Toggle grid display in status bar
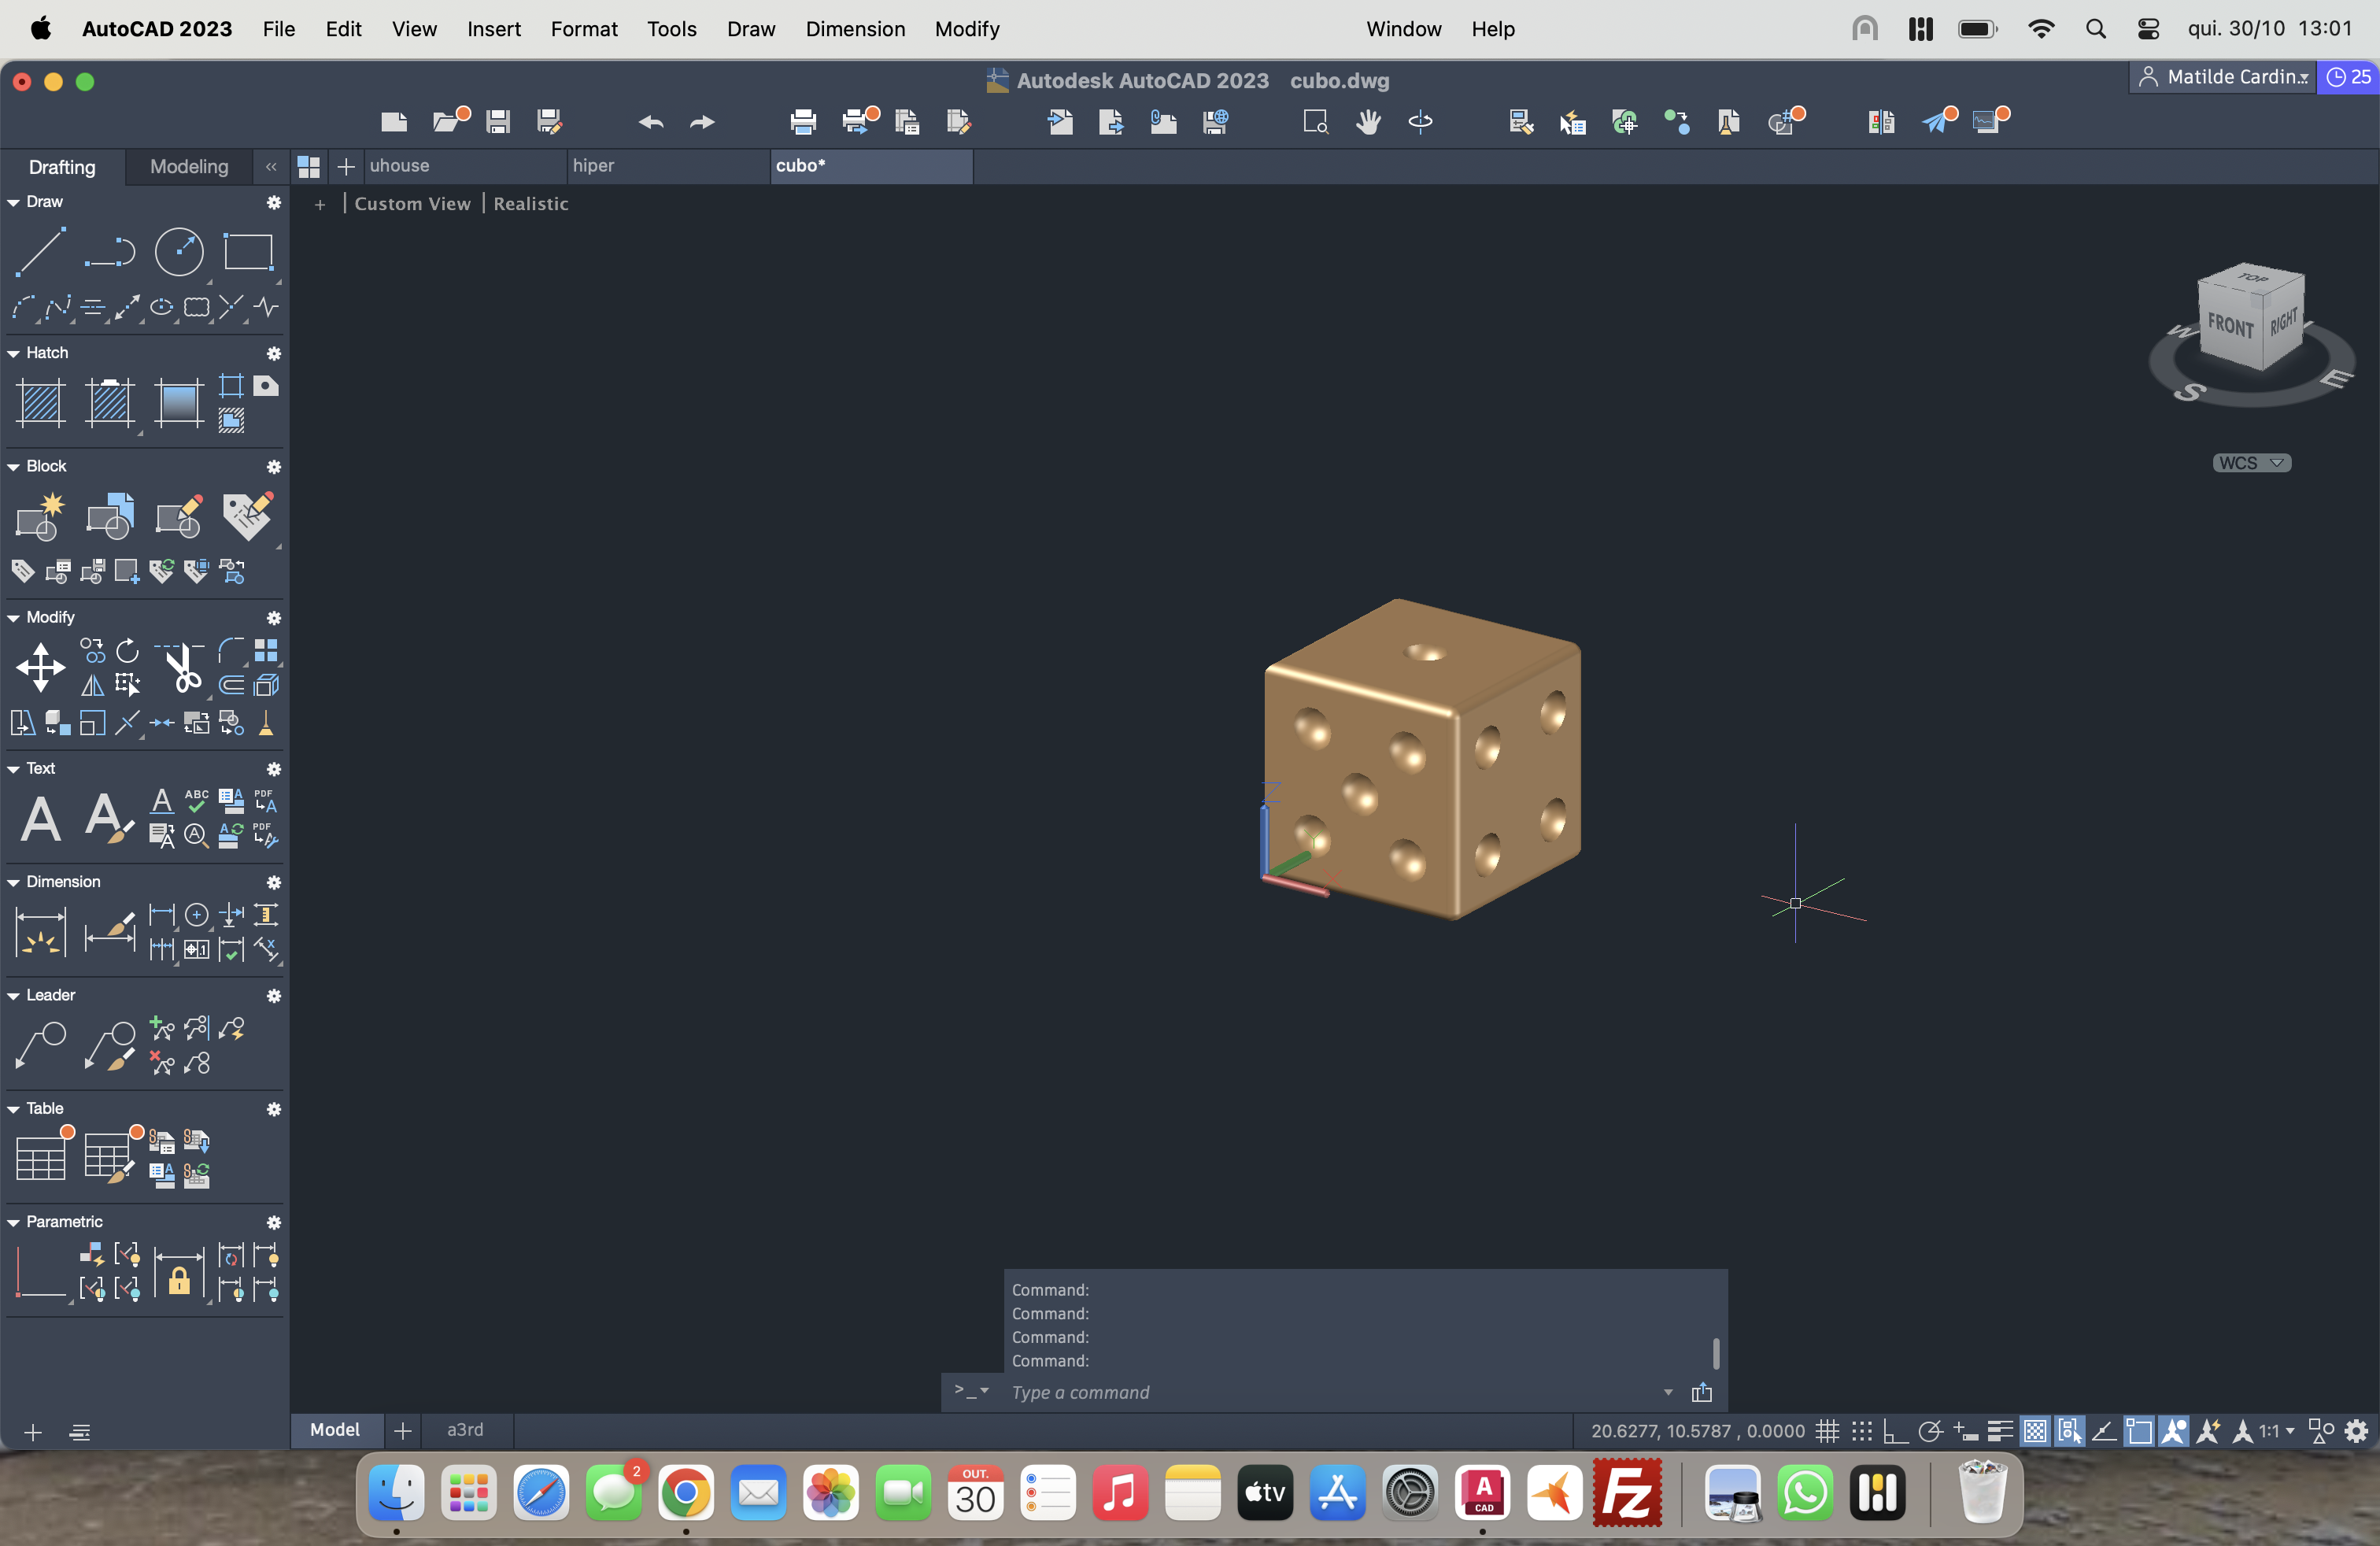The width and height of the screenshot is (2380, 1546). click(1827, 1431)
